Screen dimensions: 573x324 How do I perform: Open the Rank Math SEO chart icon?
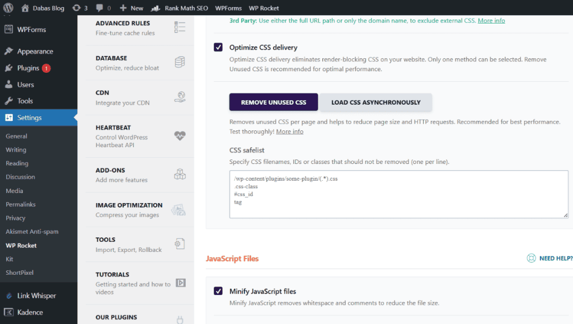coord(156,8)
